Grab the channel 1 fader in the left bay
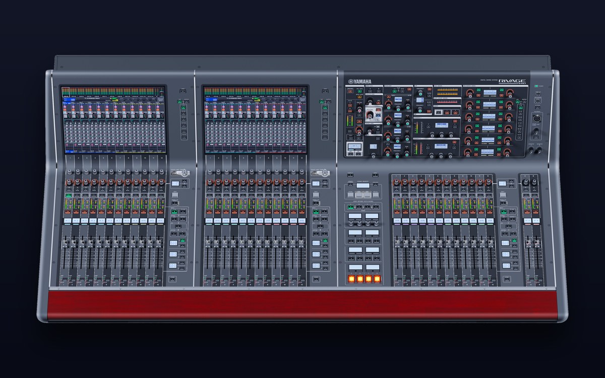605x378 pixels. [x=65, y=244]
